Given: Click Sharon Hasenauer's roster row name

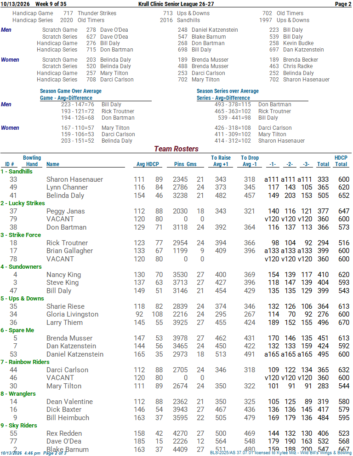Looking at the screenshot, I should click(74, 179).
